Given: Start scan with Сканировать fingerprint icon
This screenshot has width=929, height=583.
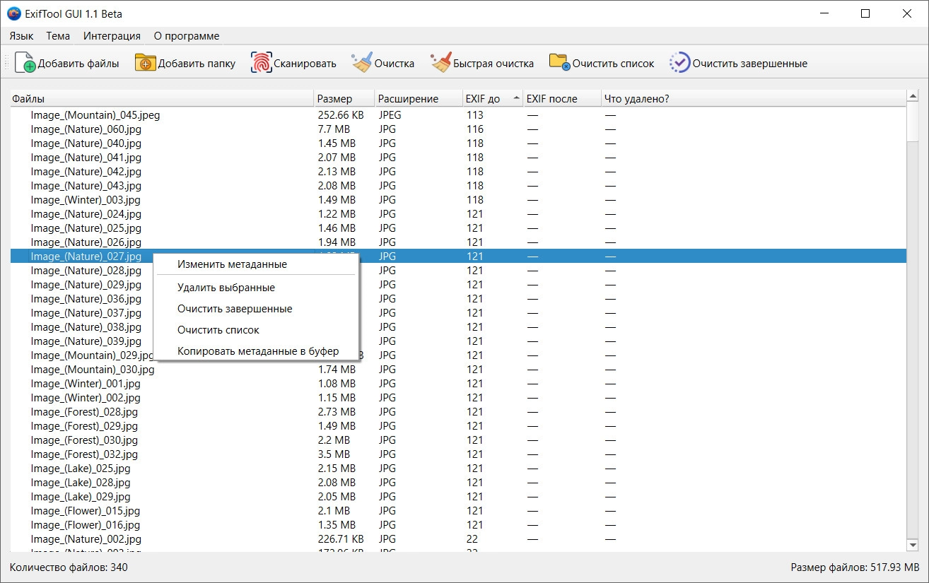Looking at the screenshot, I should [x=261, y=63].
